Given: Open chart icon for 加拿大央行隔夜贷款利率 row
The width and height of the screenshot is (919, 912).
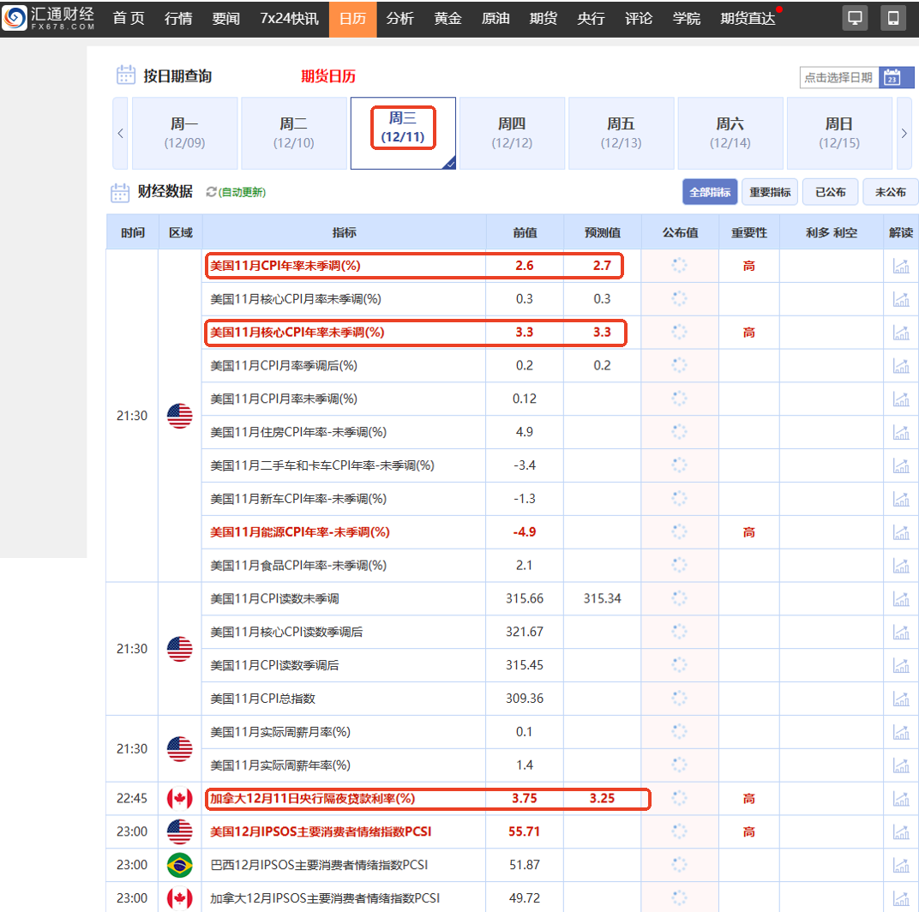Looking at the screenshot, I should [x=900, y=799].
